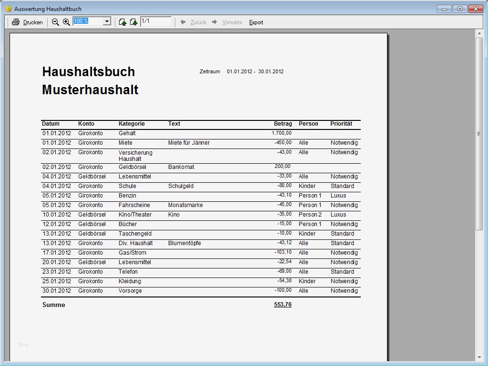Click the amount -43,10
The image size is (488, 366).
(x=284, y=195)
